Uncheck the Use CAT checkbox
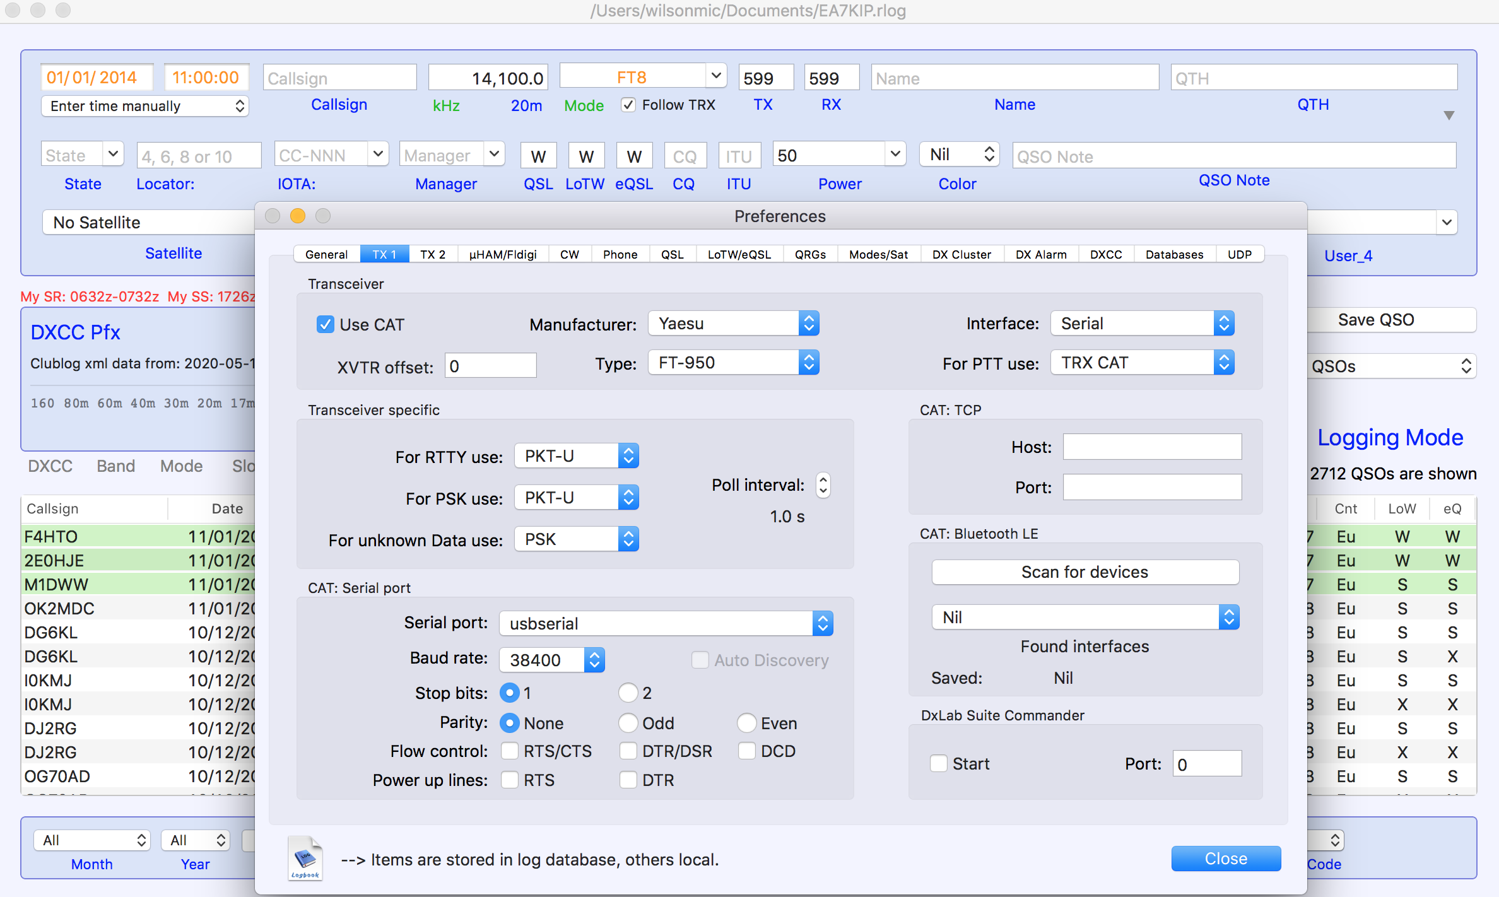This screenshot has height=897, width=1499. 326,324
